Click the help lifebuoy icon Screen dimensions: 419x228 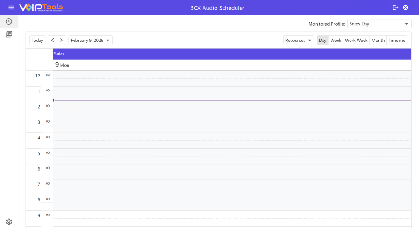405,7
